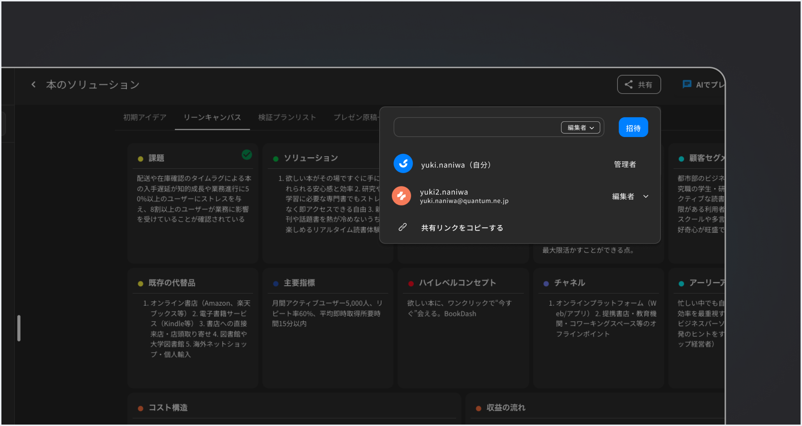Click the yellow dot beside 既存の代替品

tap(140, 283)
